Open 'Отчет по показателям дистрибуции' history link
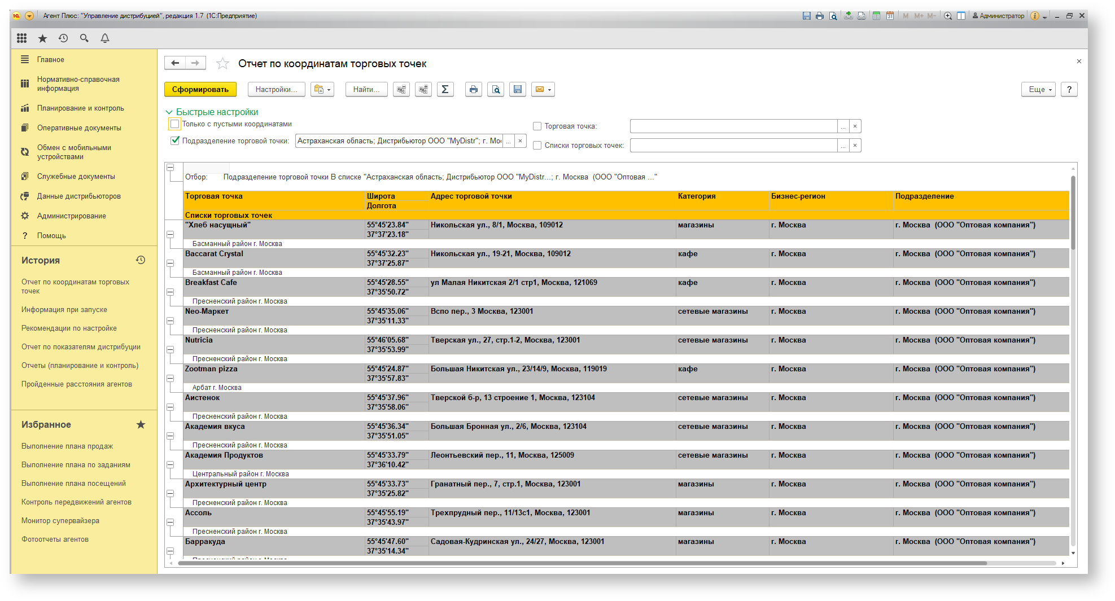 [81, 346]
